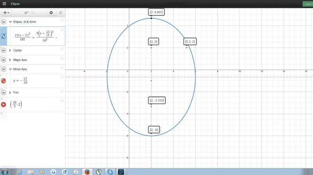Open the gear settings for expression list
The image size is (313, 175).
[51, 12]
